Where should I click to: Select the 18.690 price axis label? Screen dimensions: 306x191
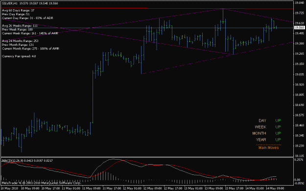coord(299,105)
